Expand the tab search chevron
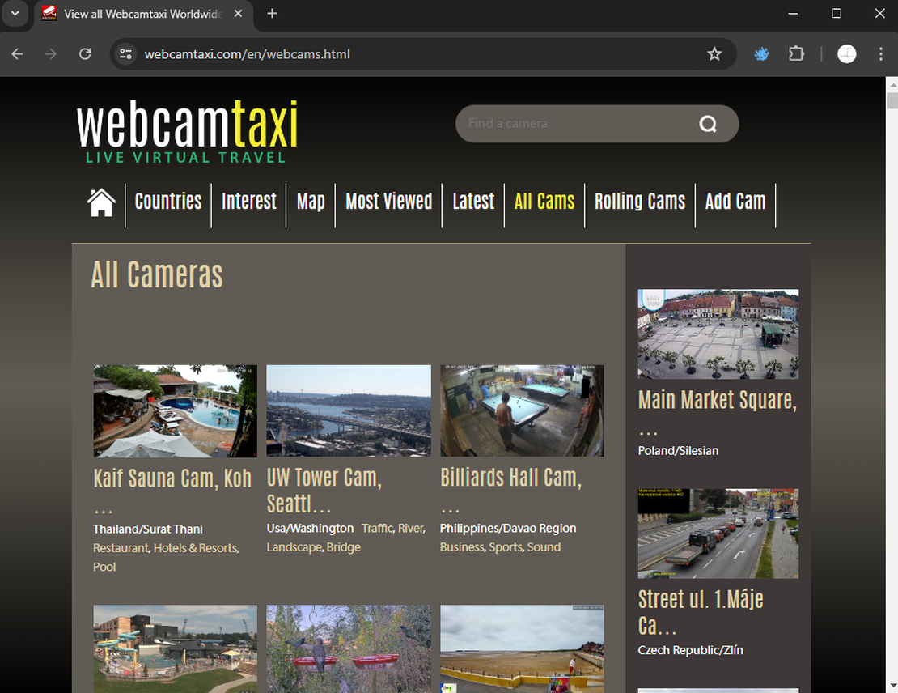898x693 pixels. click(x=15, y=13)
